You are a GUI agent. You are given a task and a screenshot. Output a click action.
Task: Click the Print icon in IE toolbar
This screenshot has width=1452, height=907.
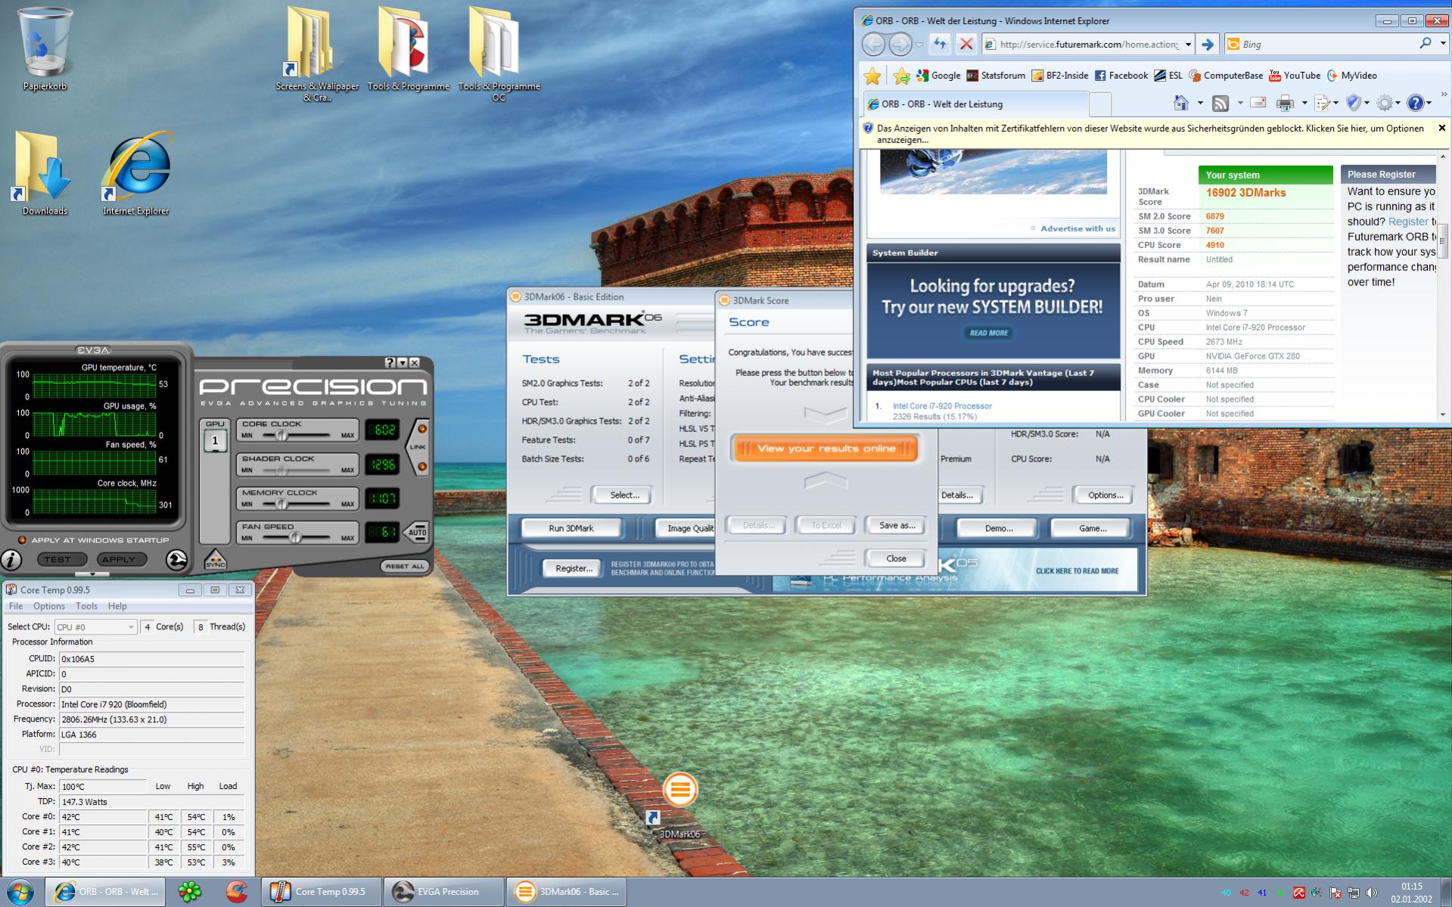pos(1285,103)
